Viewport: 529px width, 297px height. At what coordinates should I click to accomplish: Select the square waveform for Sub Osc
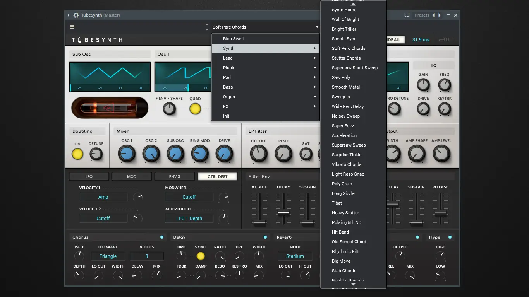coord(120,88)
